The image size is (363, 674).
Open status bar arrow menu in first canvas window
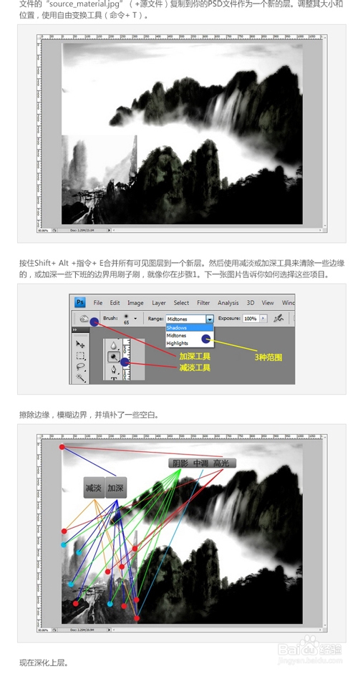tap(109, 230)
